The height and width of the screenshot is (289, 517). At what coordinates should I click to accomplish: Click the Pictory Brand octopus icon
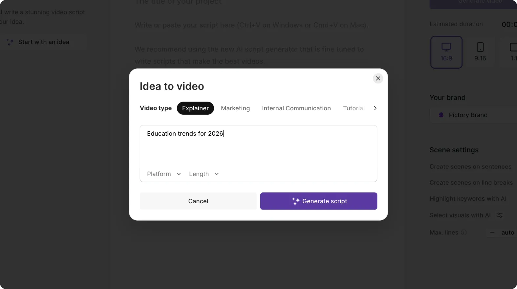tap(441, 115)
